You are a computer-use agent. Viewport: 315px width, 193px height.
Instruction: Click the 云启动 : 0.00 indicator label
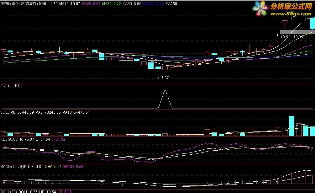tap(12, 86)
